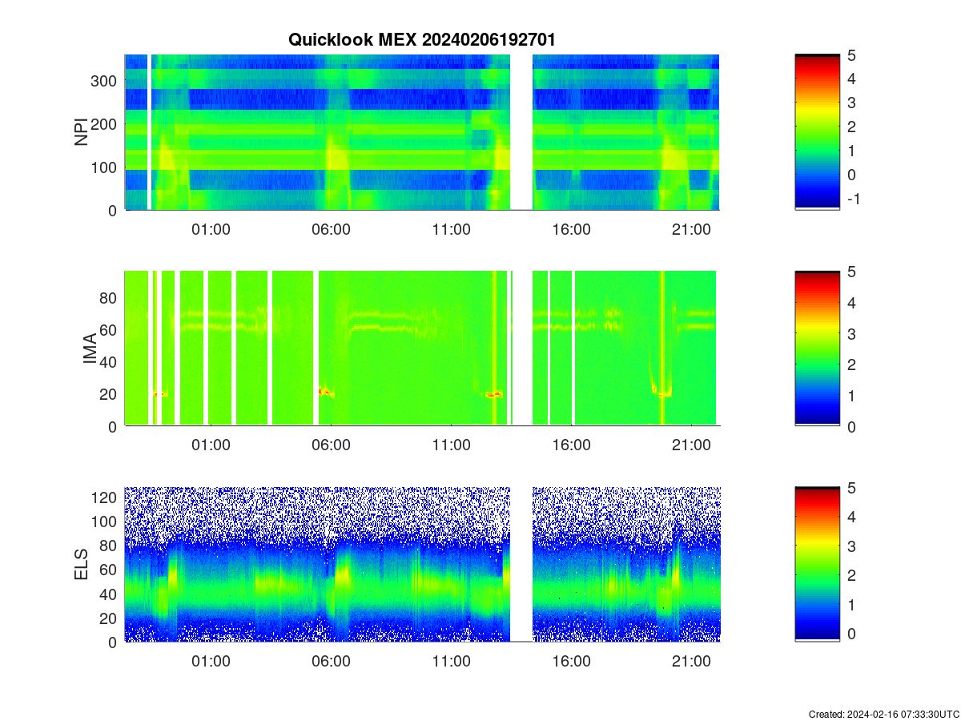Select the NPI y-axis label

pyautogui.click(x=82, y=132)
